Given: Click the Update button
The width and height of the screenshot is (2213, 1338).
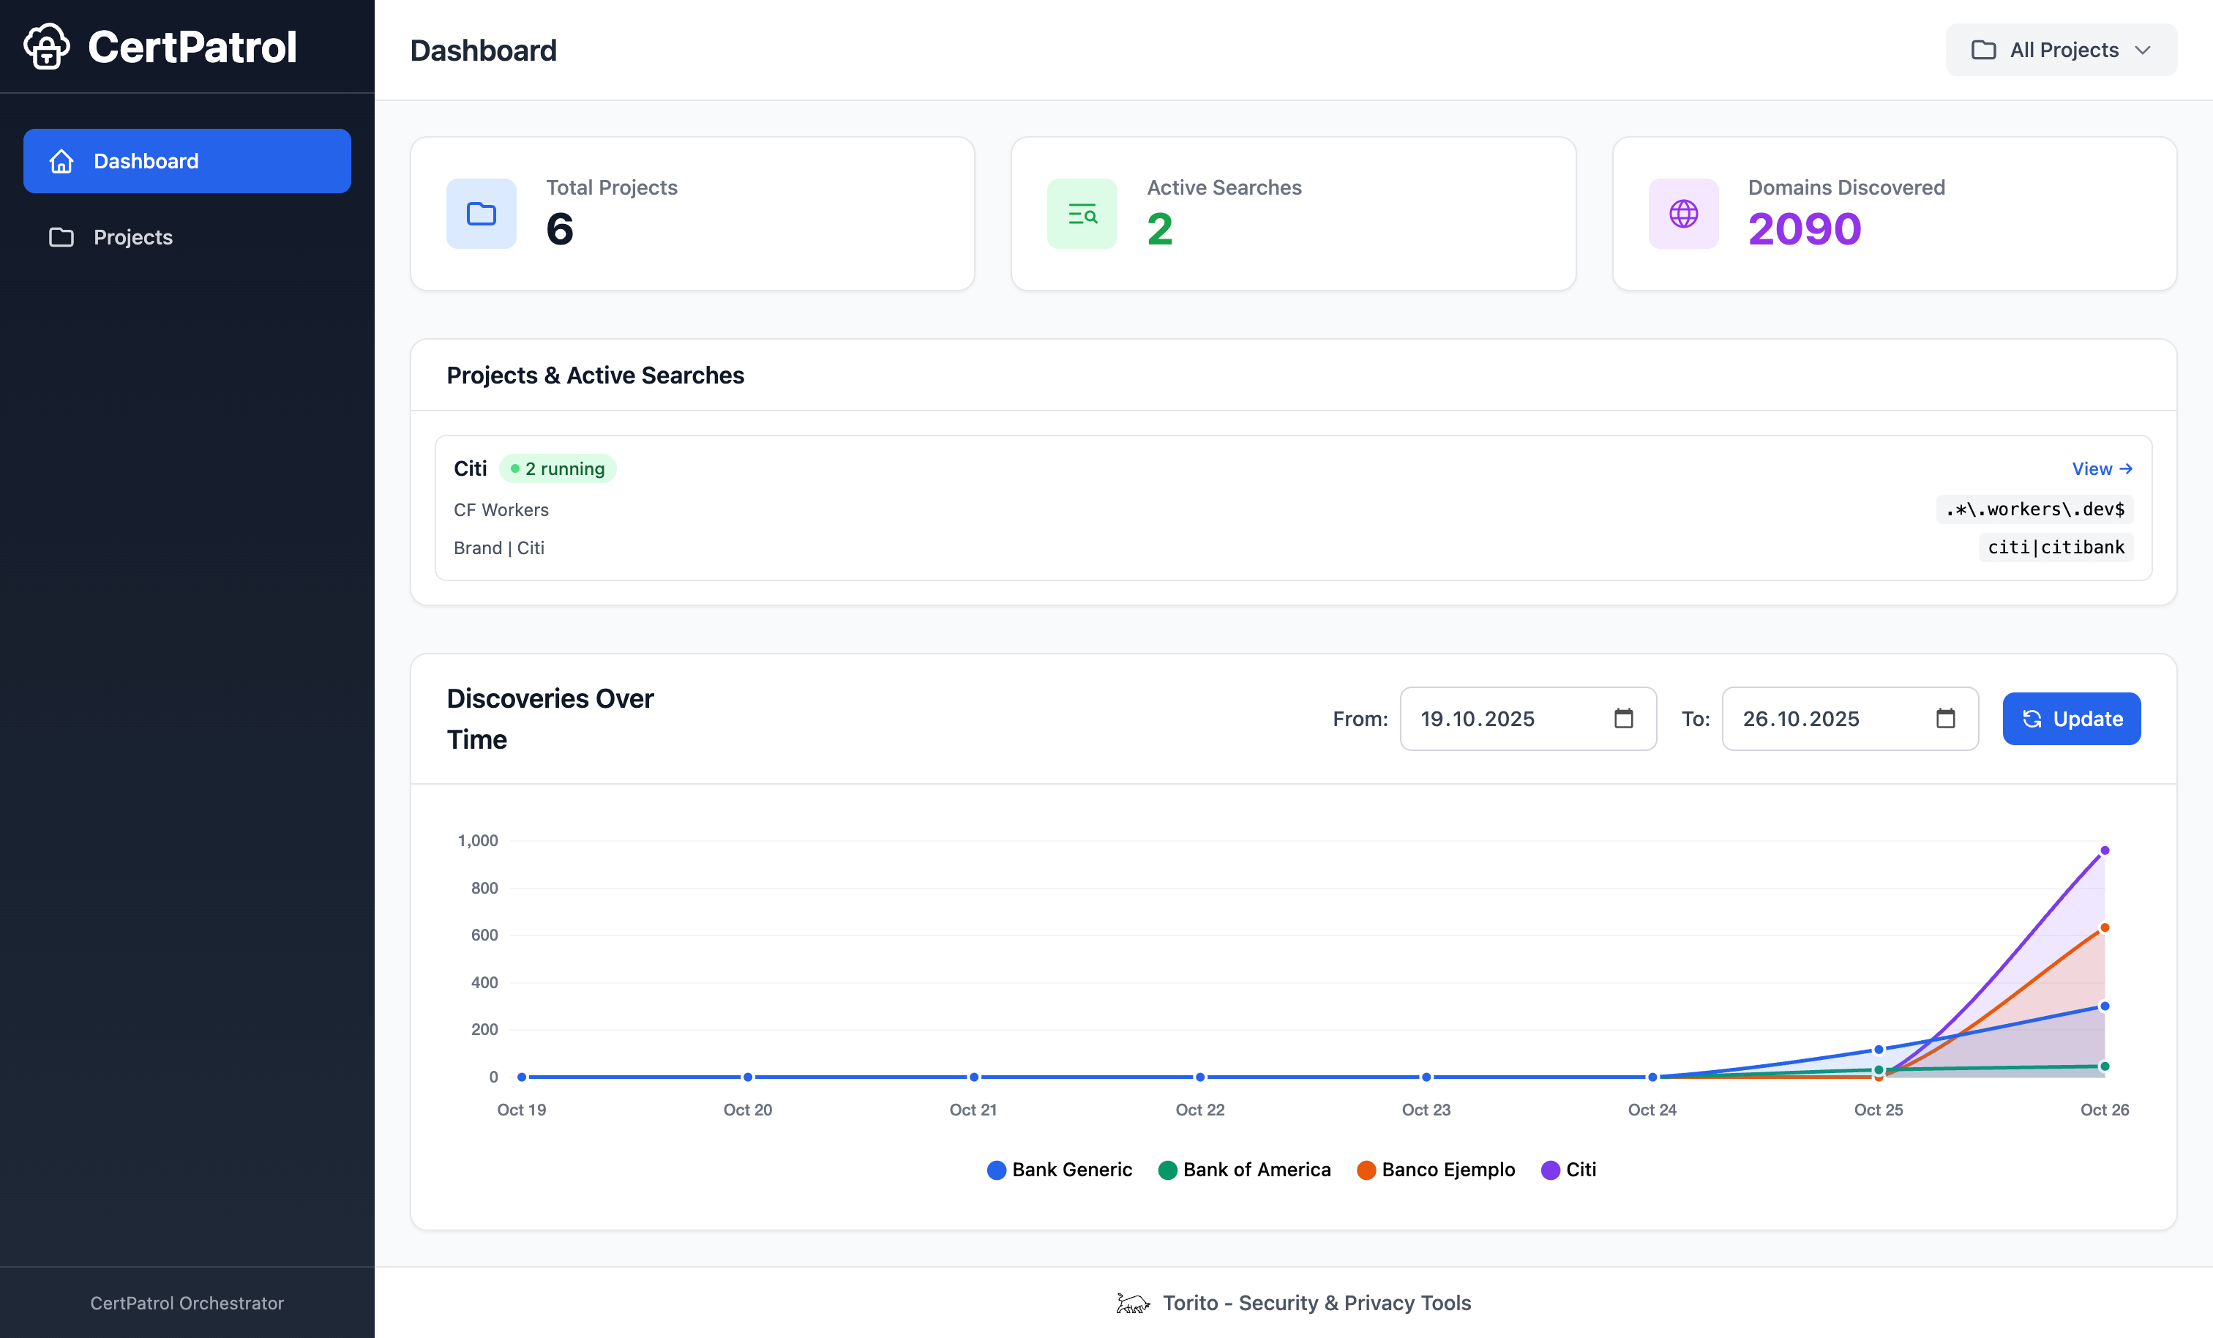Looking at the screenshot, I should [2072, 719].
